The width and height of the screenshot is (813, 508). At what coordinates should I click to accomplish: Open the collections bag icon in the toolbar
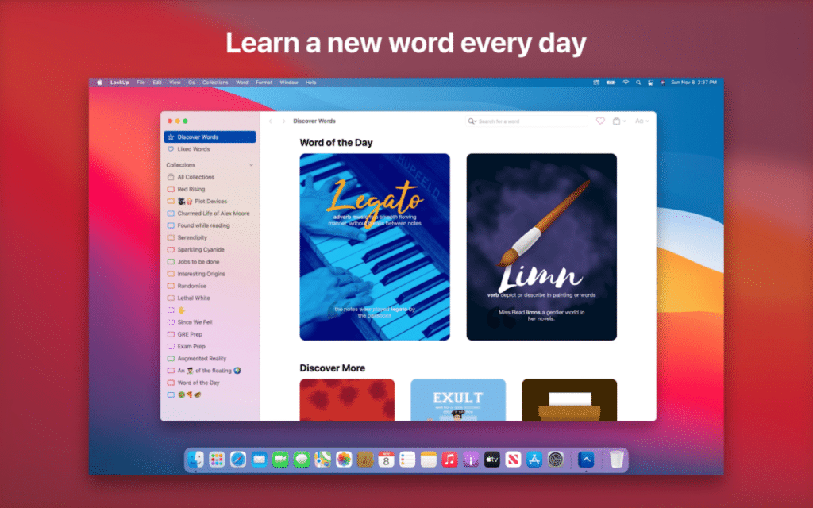(x=617, y=121)
